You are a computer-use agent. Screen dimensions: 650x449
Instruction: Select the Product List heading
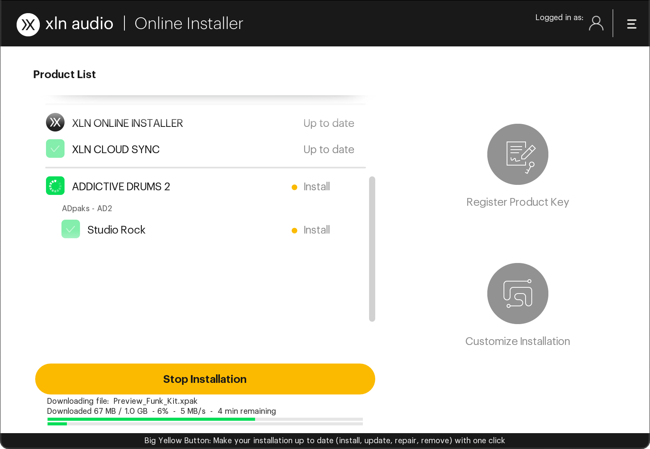pyautogui.click(x=64, y=74)
